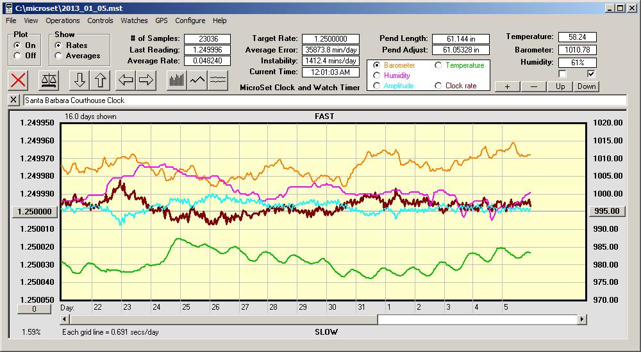The image size is (641, 352).
Task: Click the 995.00 right axis button
Action: (x=607, y=211)
